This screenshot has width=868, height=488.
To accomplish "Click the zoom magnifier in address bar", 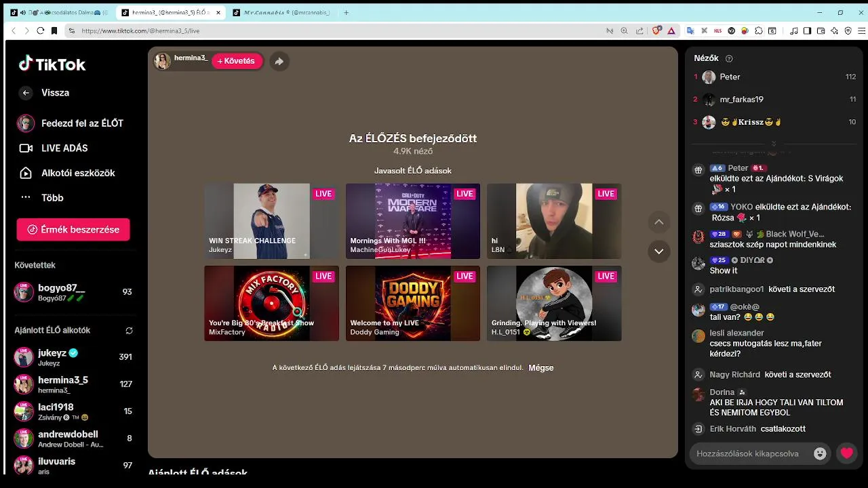I will (624, 30).
